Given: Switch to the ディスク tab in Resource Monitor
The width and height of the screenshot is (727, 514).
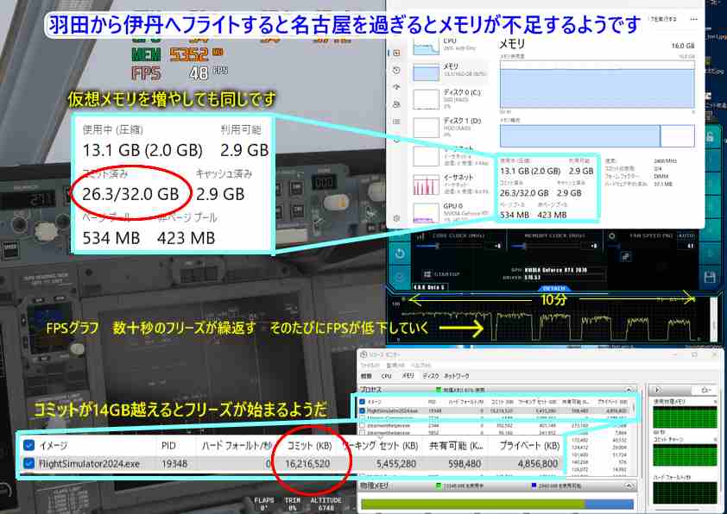Looking at the screenshot, I should click(x=431, y=376).
